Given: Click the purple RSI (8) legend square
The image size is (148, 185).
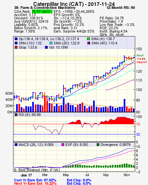Looking at the screenshot, I should pyautogui.click(x=16, y=115).
